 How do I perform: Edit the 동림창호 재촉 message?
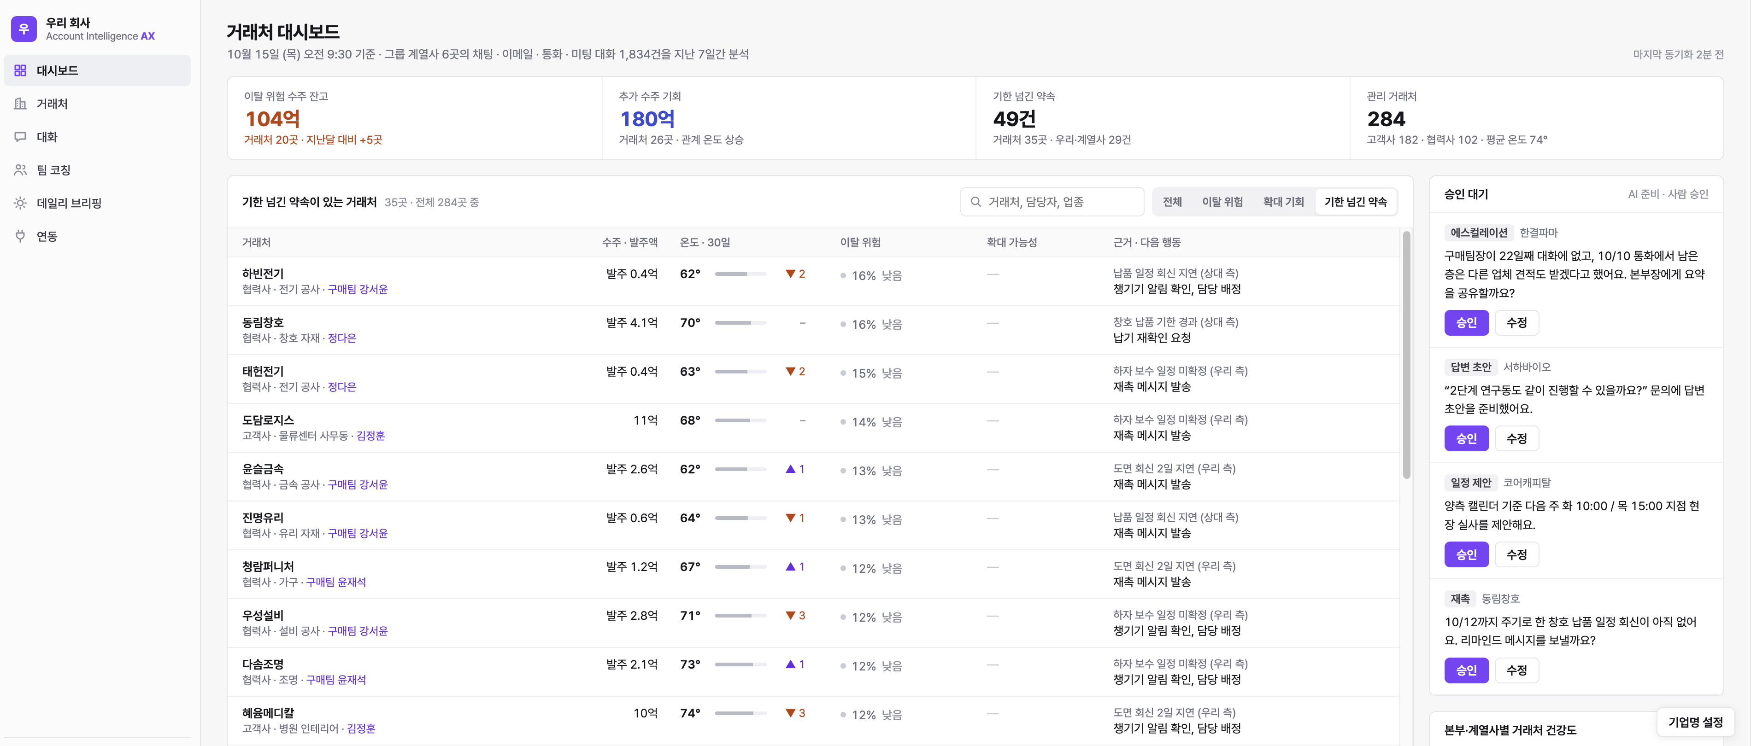1516,670
